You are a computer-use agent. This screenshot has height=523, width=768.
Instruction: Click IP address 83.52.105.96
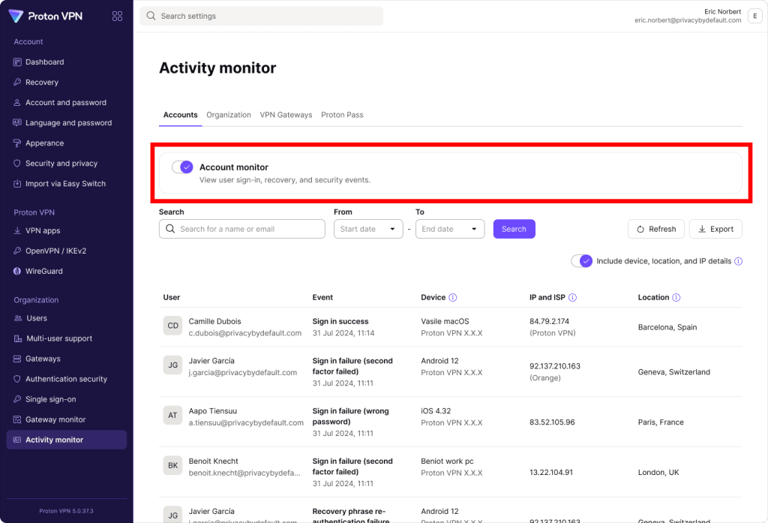point(552,422)
